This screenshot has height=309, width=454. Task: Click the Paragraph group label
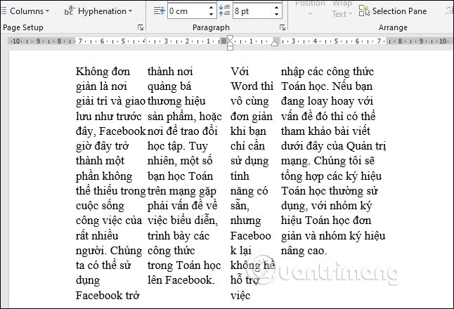pos(211,27)
